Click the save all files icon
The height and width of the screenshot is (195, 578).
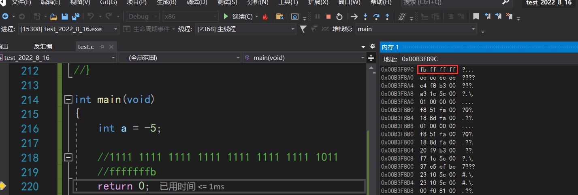click(x=75, y=17)
